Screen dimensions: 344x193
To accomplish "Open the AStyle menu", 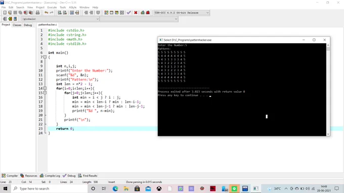I will pyautogui.click(x=73, y=7).
